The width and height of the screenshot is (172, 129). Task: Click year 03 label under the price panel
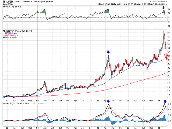click(7, 101)
